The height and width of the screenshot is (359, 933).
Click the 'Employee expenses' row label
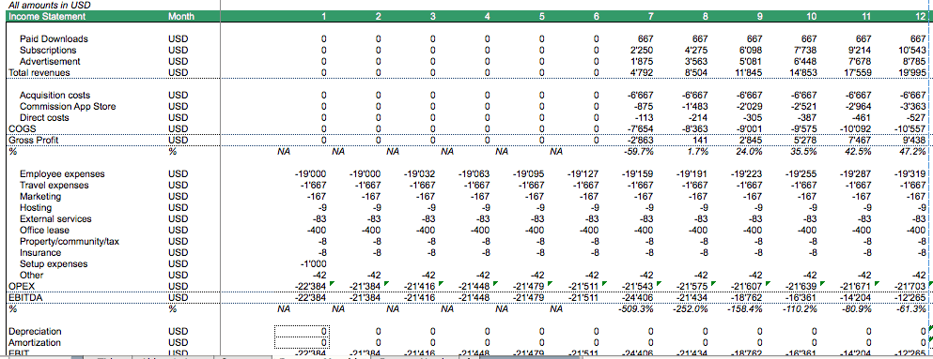click(62, 173)
